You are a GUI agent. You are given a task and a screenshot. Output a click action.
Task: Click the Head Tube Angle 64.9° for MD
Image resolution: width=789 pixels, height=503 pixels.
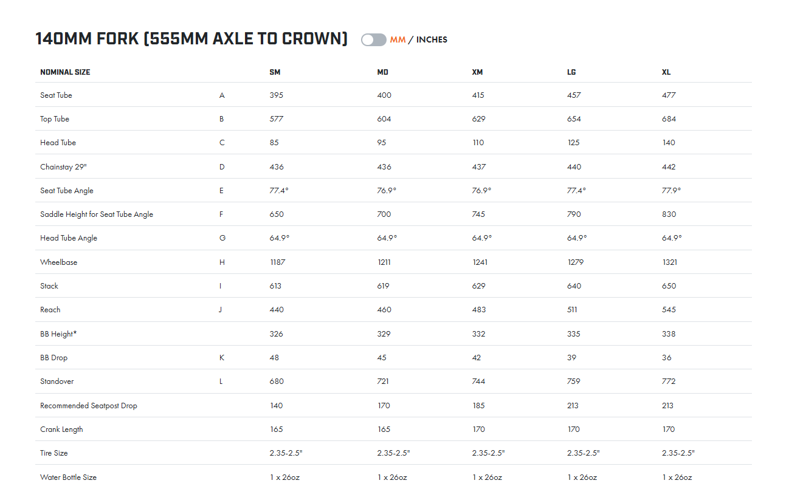pyautogui.click(x=387, y=238)
